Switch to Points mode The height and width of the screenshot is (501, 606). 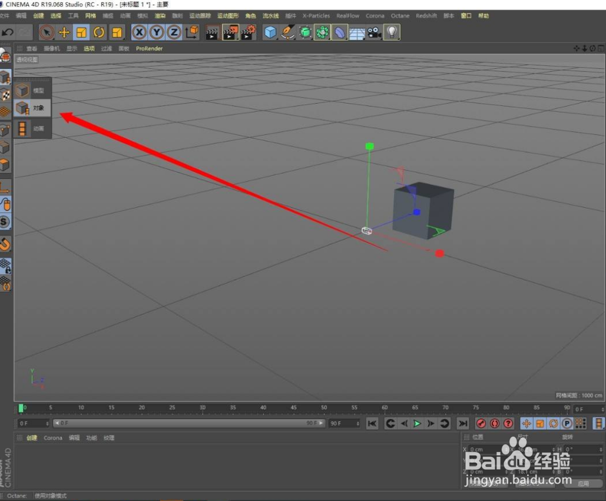5,130
